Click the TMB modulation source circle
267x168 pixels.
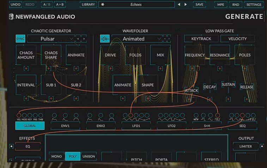tap(41, 115)
